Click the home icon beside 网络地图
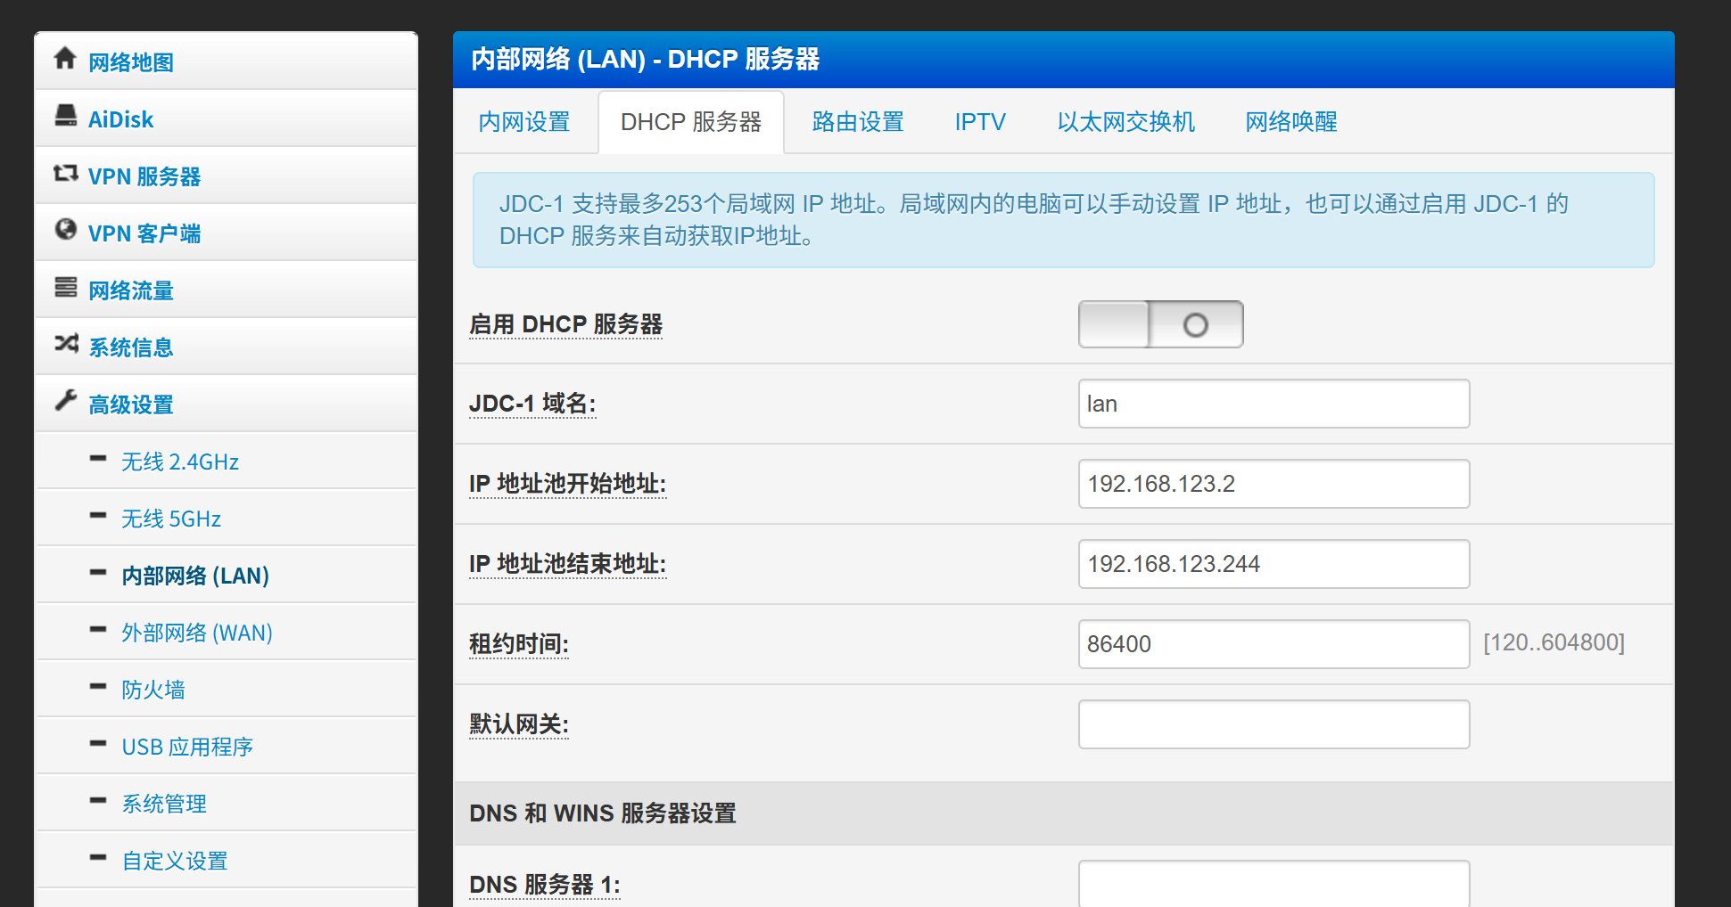Image resolution: width=1731 pixels, height=907 pixels. (x=64, y=59)
